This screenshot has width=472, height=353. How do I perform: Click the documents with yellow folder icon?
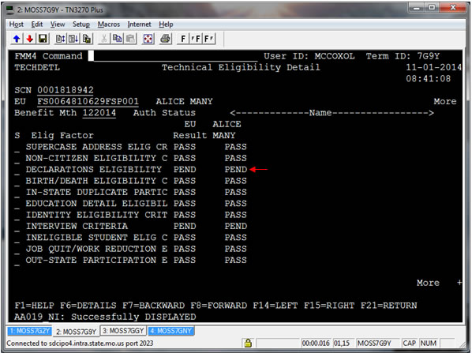point(87,39)
